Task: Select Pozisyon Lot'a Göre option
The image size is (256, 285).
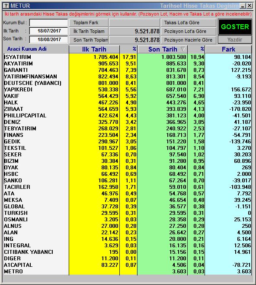Action: [189, 31]
